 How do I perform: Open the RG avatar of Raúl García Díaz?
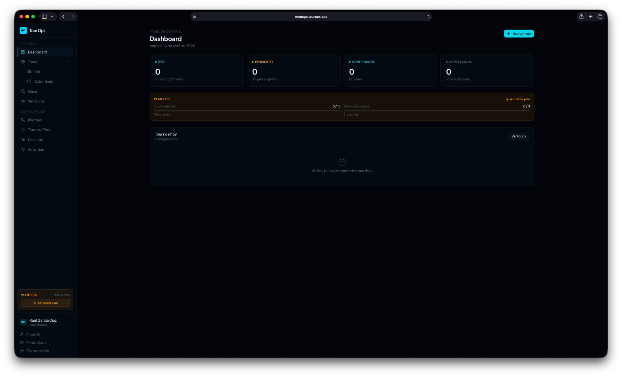(x=23, y=322)
